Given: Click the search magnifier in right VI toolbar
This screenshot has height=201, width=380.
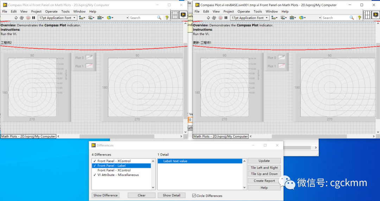Looking at the screenshot, I should pyautogui.click(x=351, y=18).
